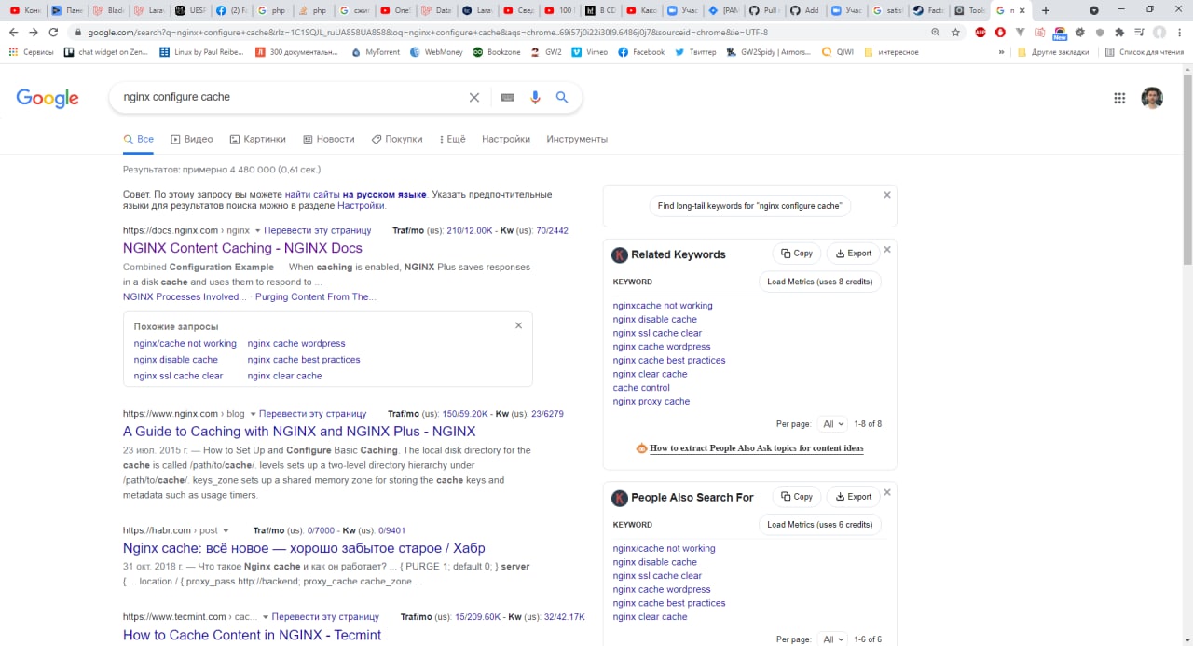
Task: Switch to the Покупки results tab
Action: 397,139
